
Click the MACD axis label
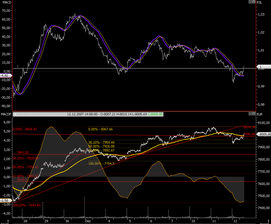point(7,2)
